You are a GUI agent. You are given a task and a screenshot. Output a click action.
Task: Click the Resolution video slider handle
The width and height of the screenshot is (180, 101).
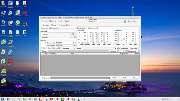coord(88,43)
